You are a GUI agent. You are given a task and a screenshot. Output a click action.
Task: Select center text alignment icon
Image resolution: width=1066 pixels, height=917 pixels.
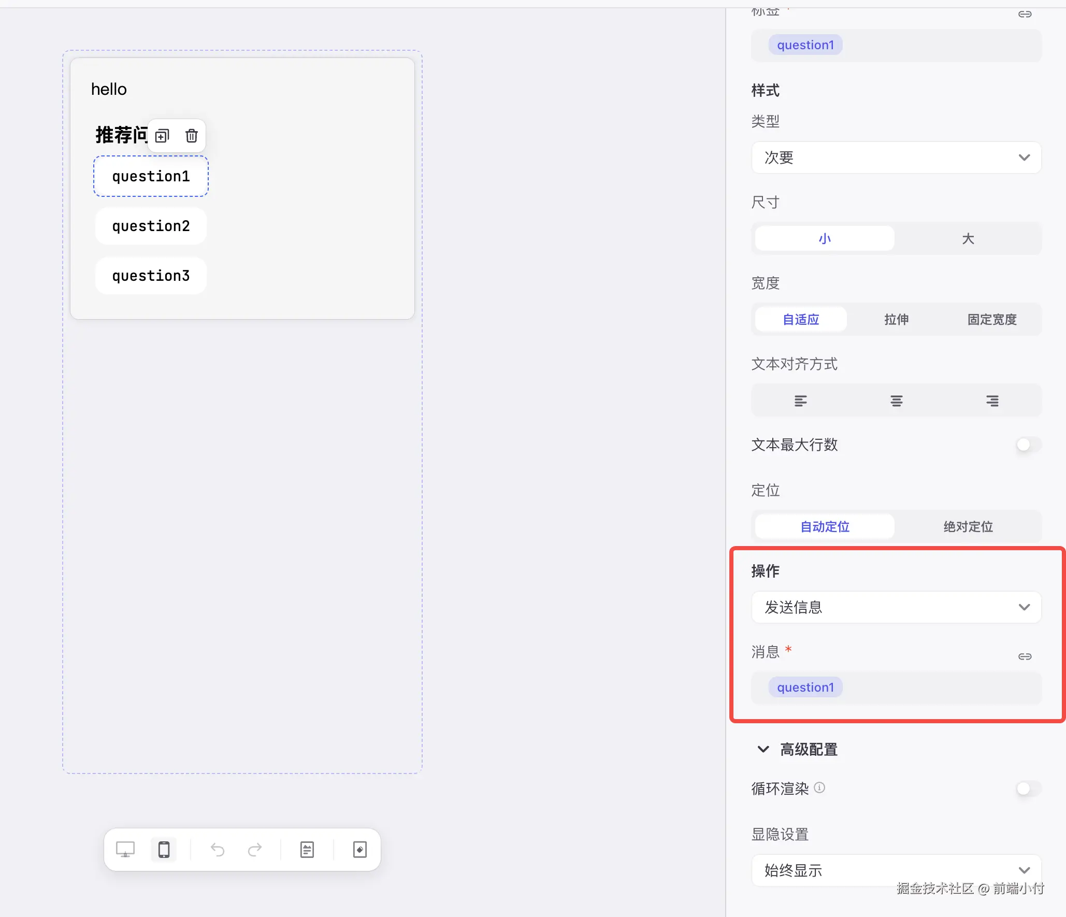[896, 400]
